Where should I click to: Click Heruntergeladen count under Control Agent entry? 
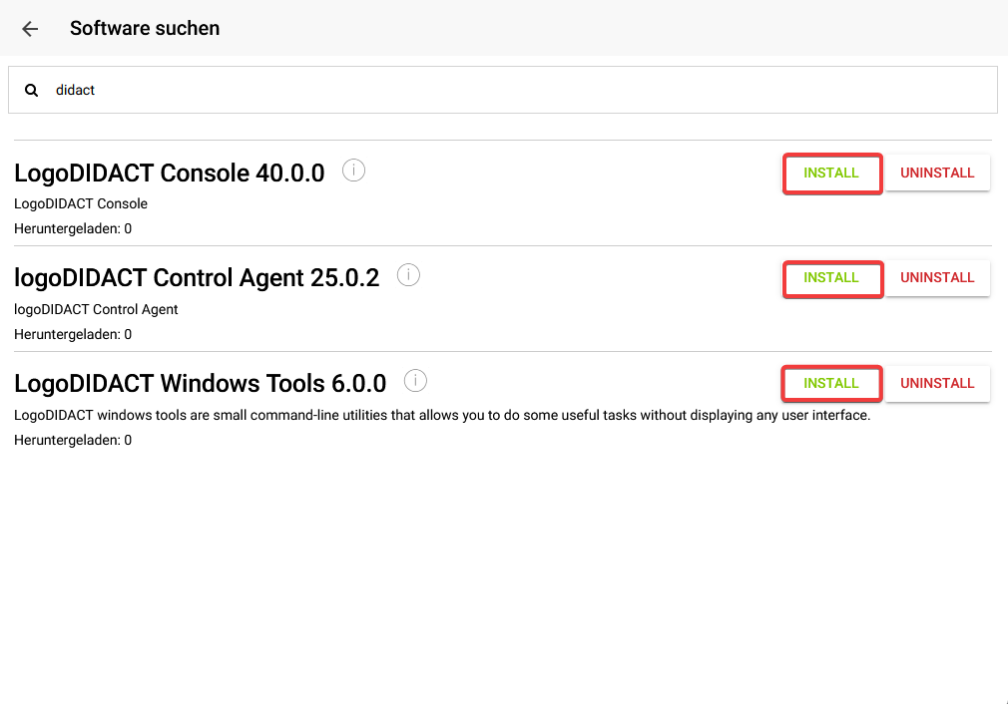[73, 334]
